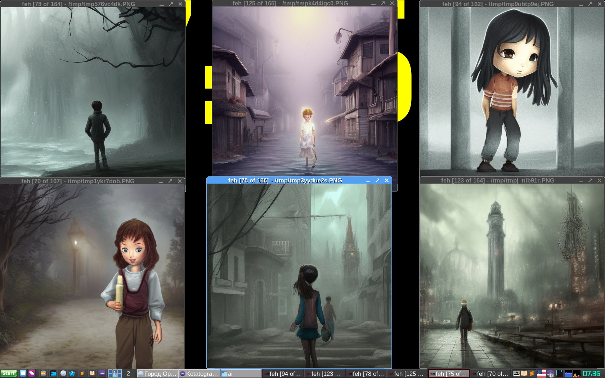
Task: Click the title bar of feh [123 of 164]
Action: 498,180
